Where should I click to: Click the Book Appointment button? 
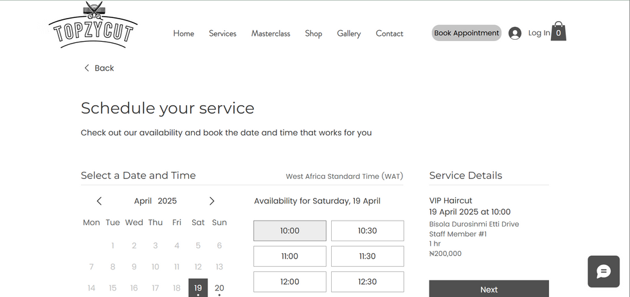click(x=467, y=33)
